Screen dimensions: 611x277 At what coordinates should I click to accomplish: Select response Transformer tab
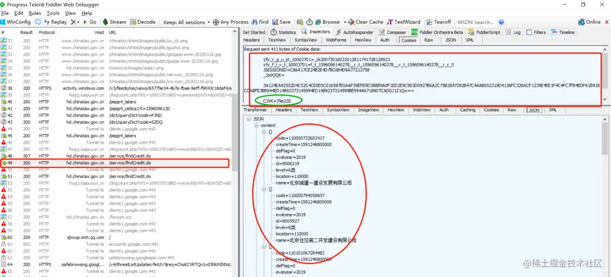click(x=255, y=110)
